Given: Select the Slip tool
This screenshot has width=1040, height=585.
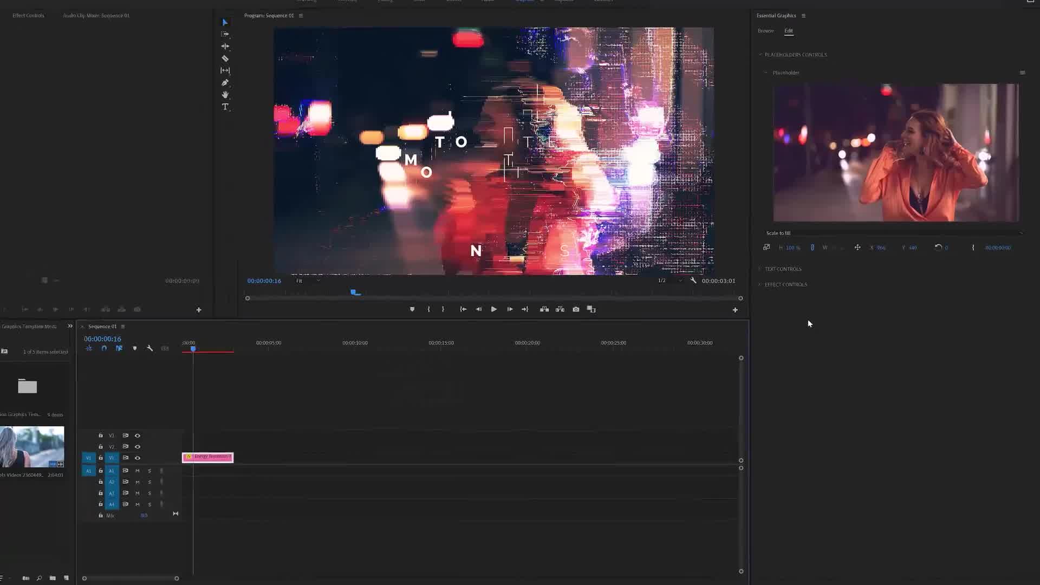Looking at the screenshot, I should (225, 70).
